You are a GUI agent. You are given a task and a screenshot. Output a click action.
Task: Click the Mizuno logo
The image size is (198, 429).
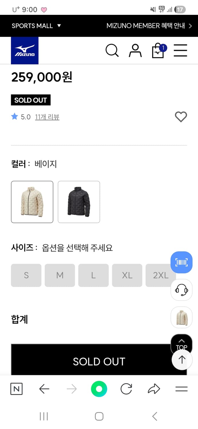tap(25, 50)
